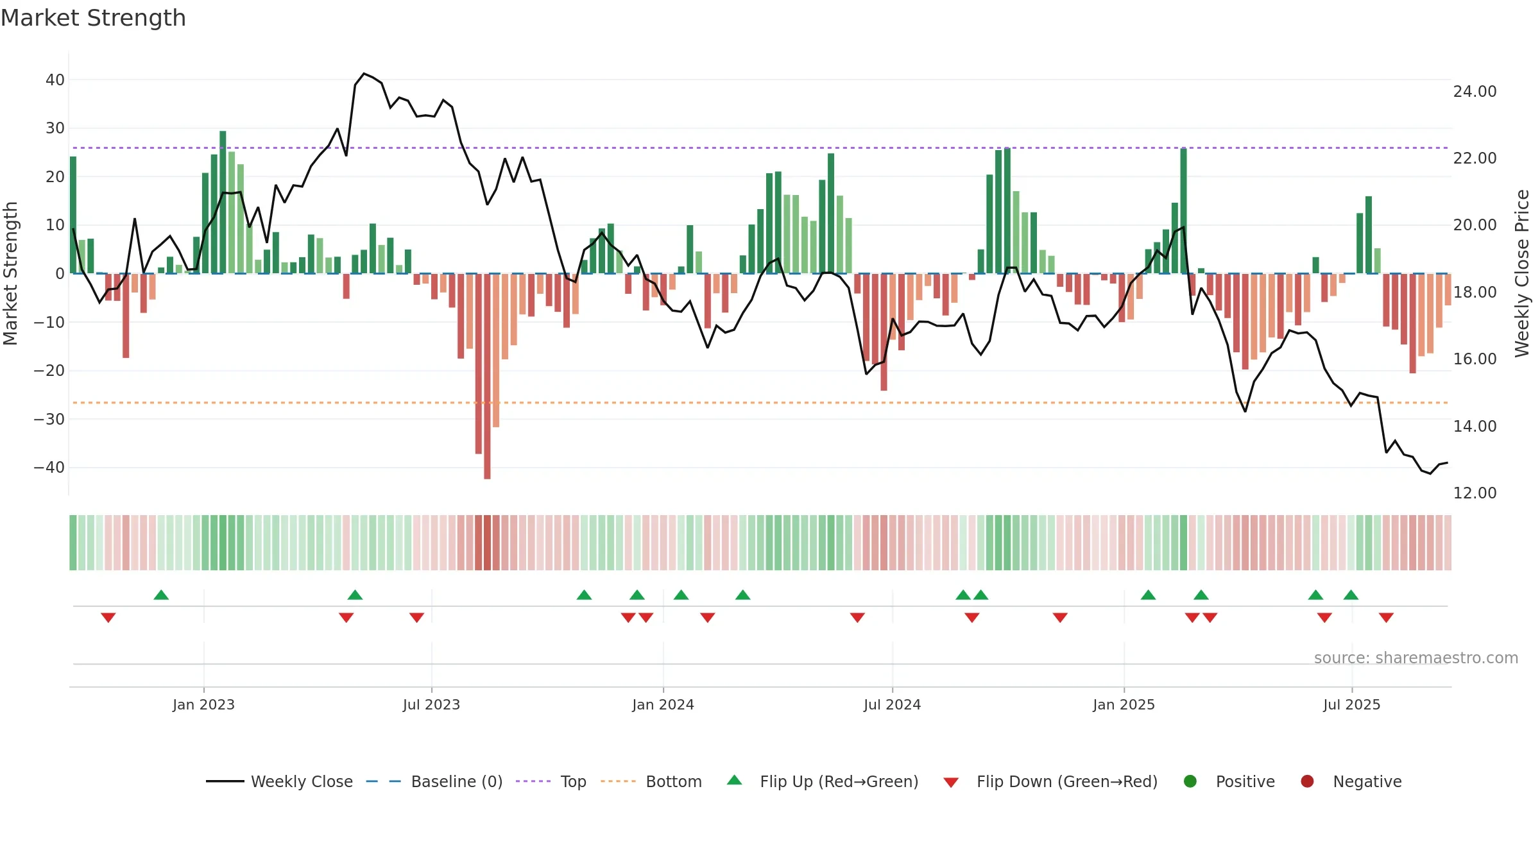The width and height of the screenshot is (1540, 866).
Task: Click the red down-triangle icon in the legend
Action: coord(952,783)
